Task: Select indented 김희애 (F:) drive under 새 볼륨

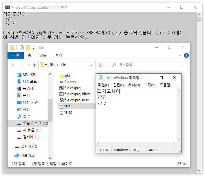Action: tap(28, 137)
